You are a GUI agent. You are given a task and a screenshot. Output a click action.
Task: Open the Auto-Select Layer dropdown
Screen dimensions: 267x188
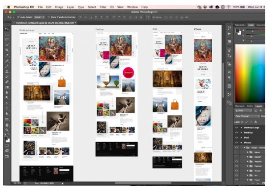[38, 17]
